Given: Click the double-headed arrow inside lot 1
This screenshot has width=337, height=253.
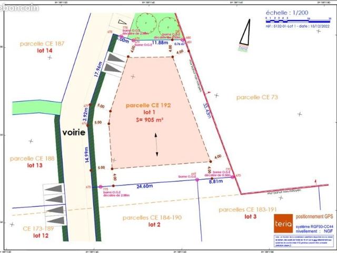Looking at the screenshot, I should pos(156,144).
